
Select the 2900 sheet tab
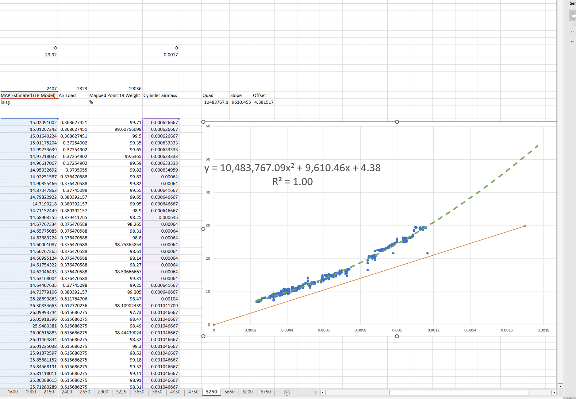coord(103,392)
